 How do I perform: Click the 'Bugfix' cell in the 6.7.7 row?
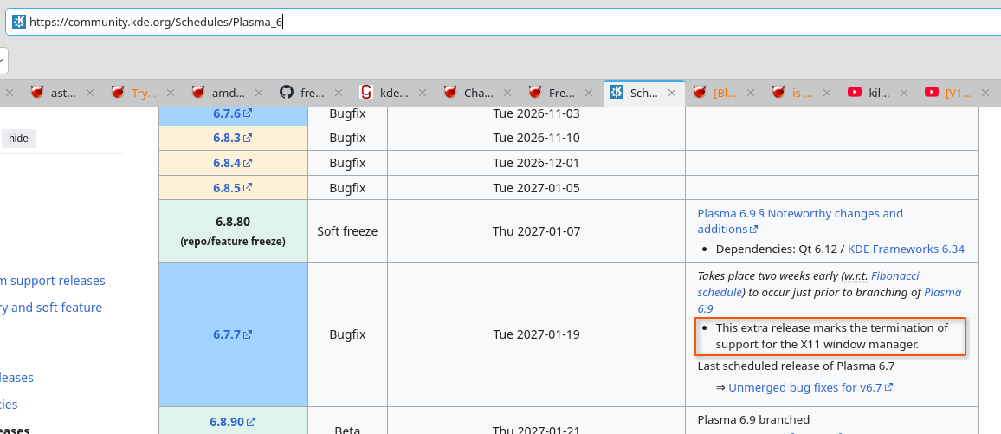[x=347, y=334]
